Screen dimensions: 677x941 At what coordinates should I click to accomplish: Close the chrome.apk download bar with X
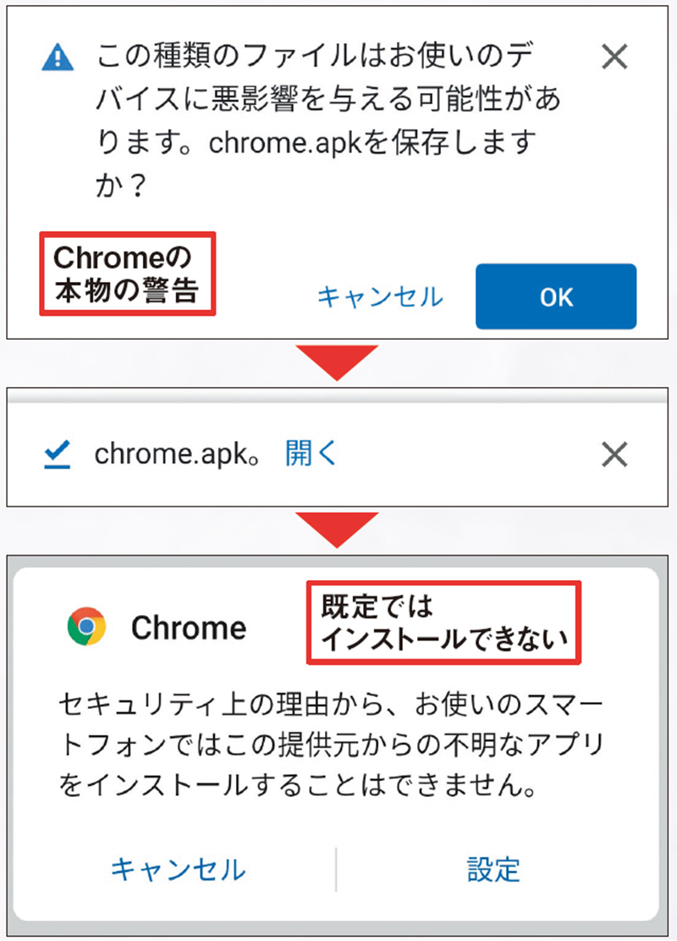pos(614,455)
